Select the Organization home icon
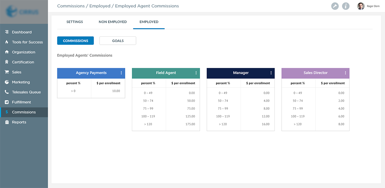This screenshot has height=188, width=385. pos(7,52)
